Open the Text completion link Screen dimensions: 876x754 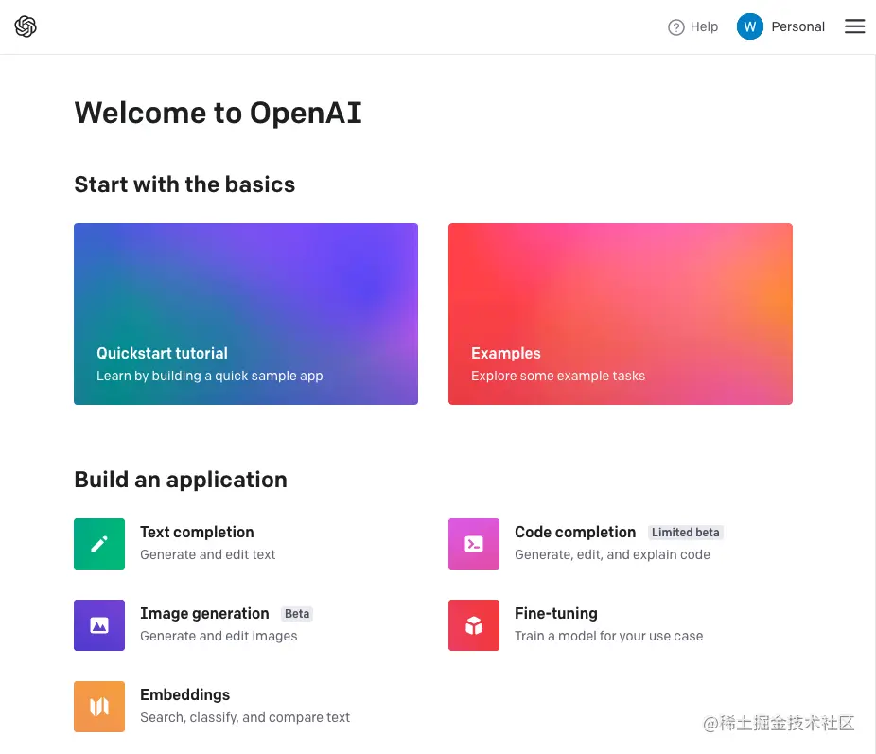coord(197,533)
